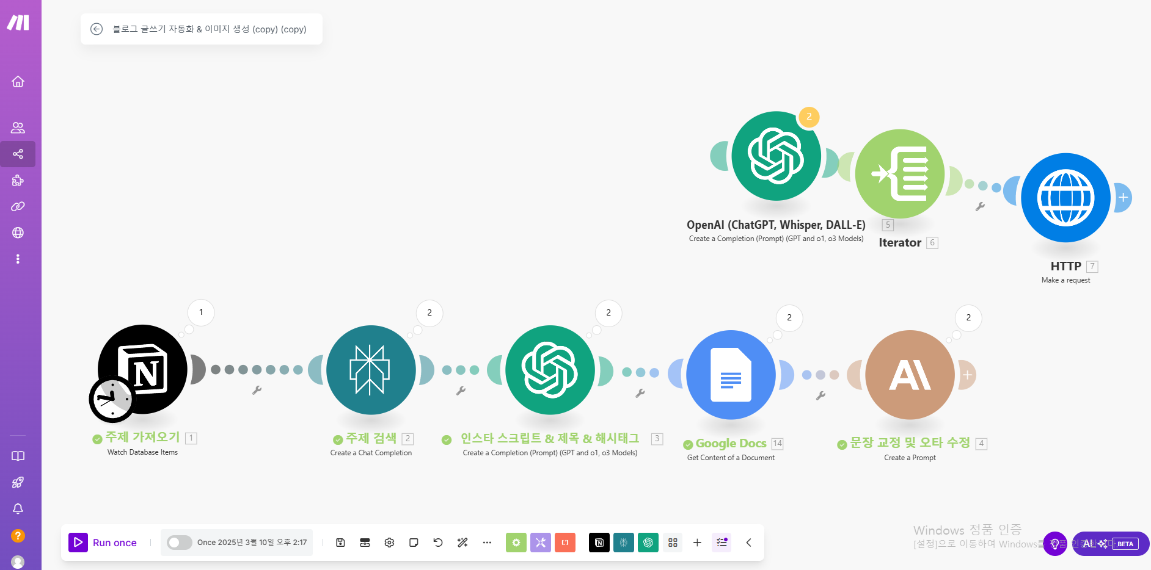Click the undo arrow icon in toolbar

coord(438,543)
